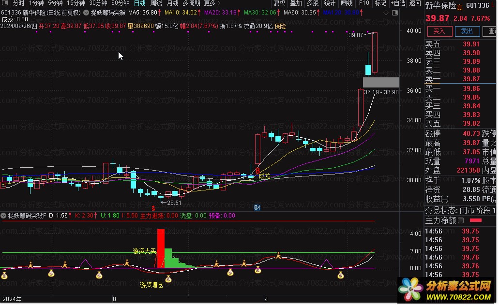
Task: Click the blue 财 marker on chart
Action: click(x=257, y=207)
